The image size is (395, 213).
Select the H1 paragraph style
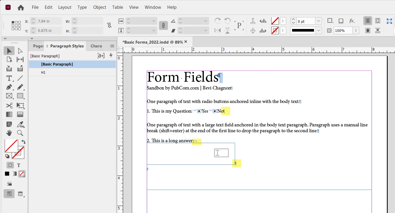point(72,72)
